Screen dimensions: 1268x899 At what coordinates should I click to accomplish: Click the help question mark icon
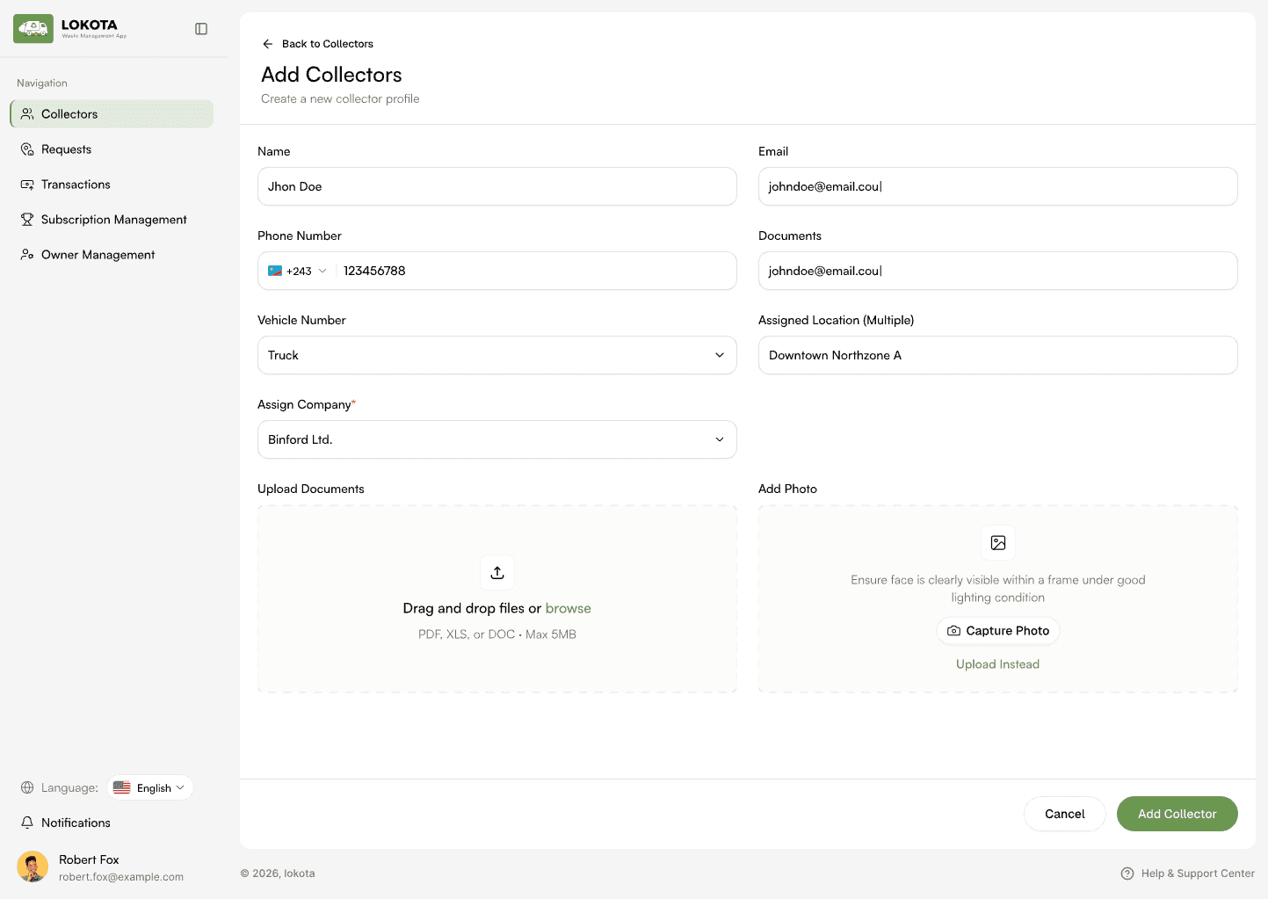coord(1127,874)
